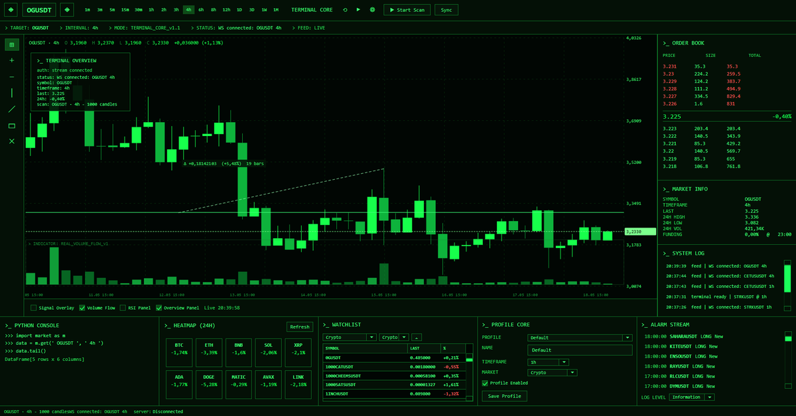This screenshot has width=796, height=416.
Task: Click the Watchlist table scrollbar
Action: (469, 377)
